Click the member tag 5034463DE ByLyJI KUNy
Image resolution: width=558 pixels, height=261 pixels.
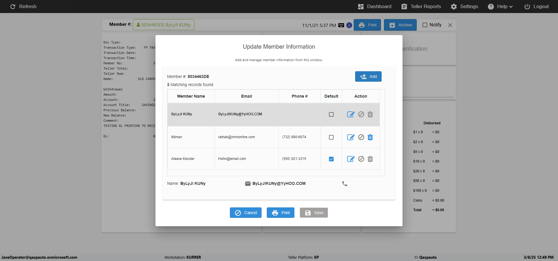pyautogui.click(x=164, y=25)
